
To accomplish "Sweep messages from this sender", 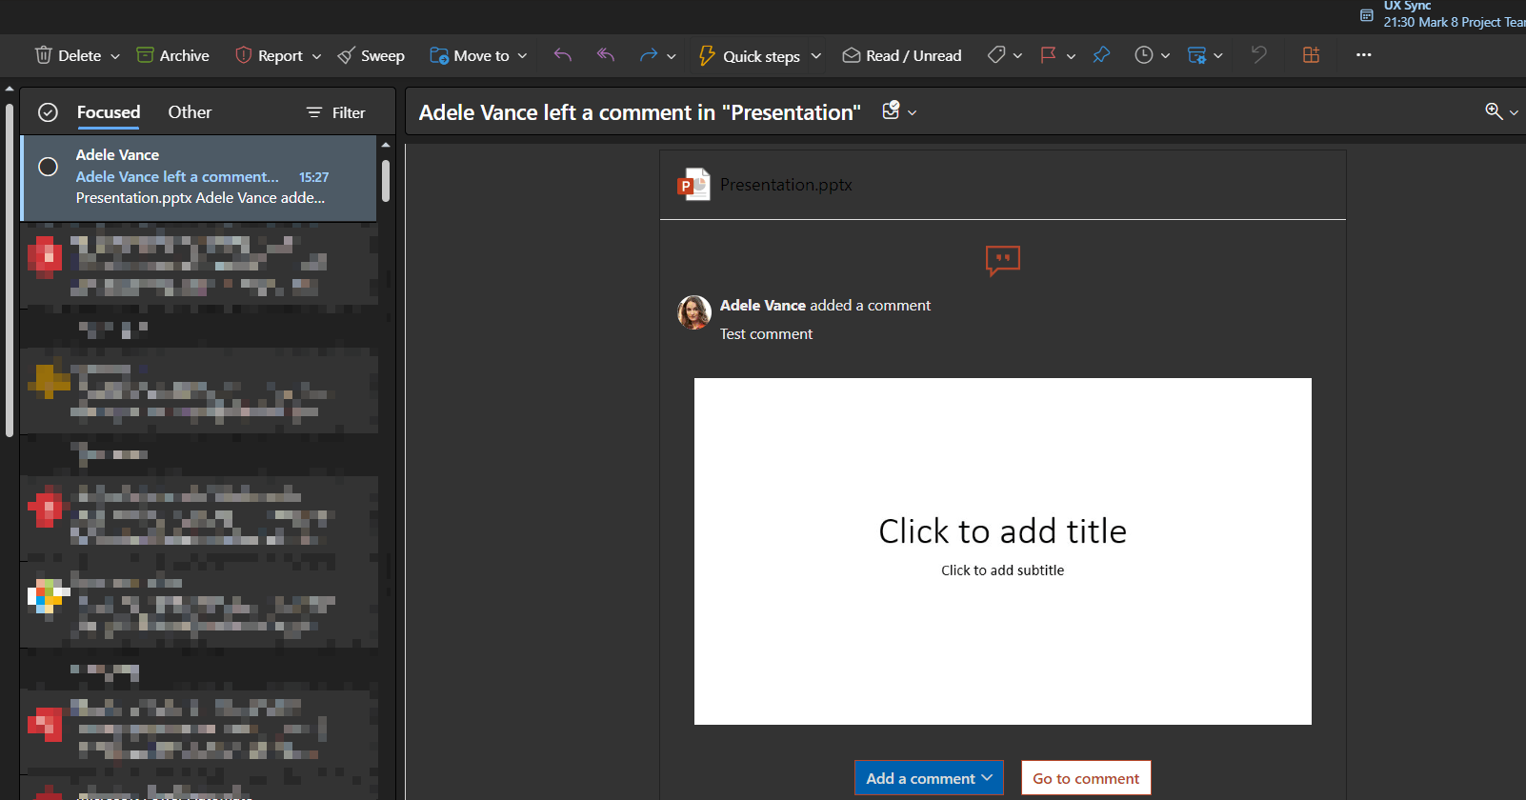I will (371, 55).
